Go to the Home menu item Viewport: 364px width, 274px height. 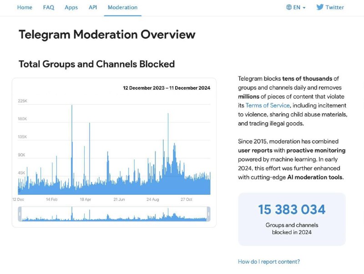pyautogui.click(x=25, y=7)
